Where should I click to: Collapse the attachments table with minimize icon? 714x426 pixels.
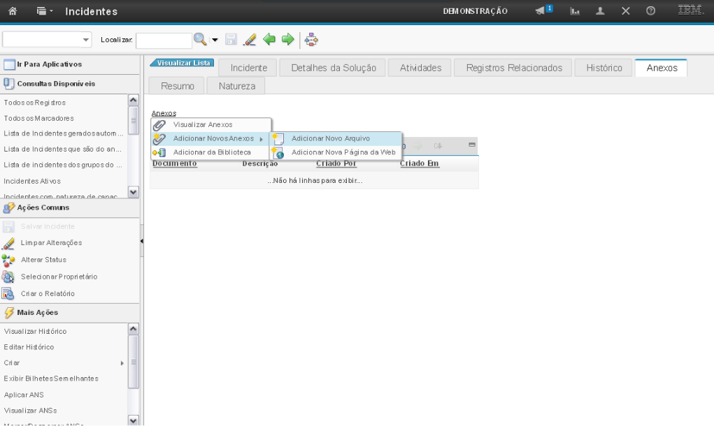coord(471,145)
